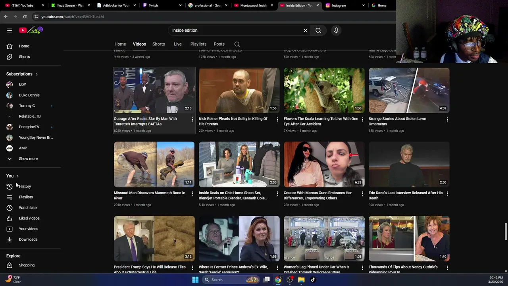This screenshot has width=508, height=286.
Task: Play the Inside Deals home sheet thumbnail
Action: [x=239, y=164]
